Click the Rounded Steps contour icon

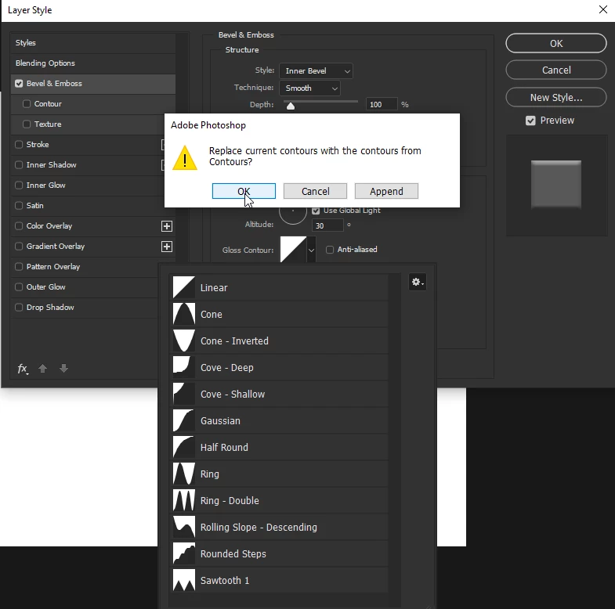[184, 553]
